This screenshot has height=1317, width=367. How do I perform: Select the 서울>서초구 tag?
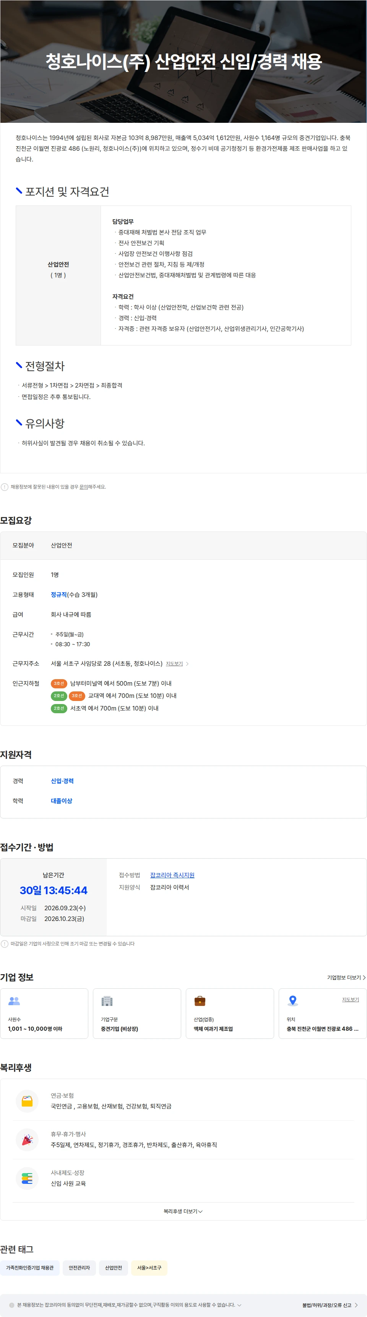[149, 1268]
